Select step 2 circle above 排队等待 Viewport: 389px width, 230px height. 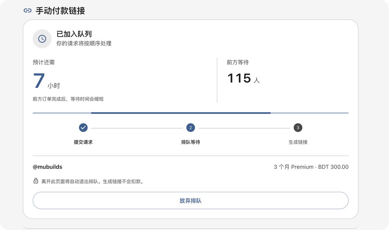pos(191,128)
